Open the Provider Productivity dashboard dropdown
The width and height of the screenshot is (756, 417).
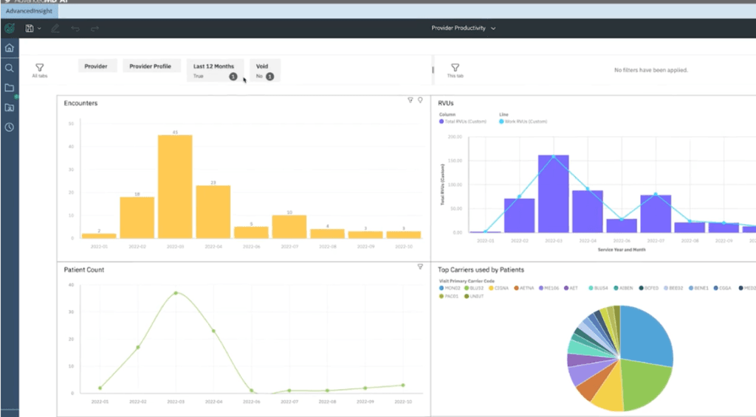click(464, 28)
